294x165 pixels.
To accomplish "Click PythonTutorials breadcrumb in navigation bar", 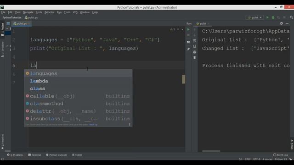I will pos(12,17).
